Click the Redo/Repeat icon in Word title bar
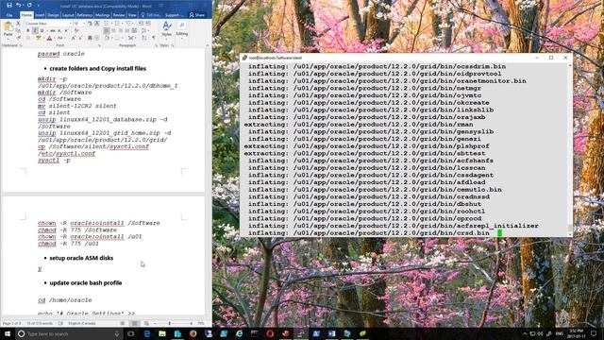The width and height of the screenshot is (604, 340). tap(29, 5)
